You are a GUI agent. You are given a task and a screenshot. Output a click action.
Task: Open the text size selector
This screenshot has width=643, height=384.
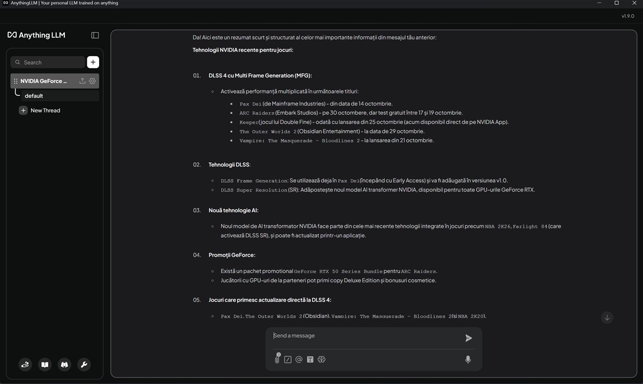(x=310, y=359)
